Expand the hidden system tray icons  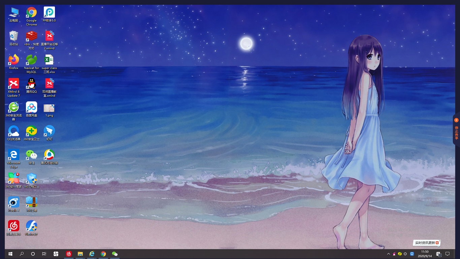coord(389,254)
